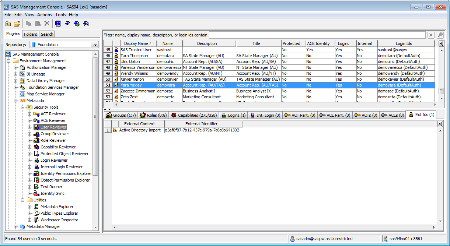Click the Group Reviewer icon
This screenshot has height=246, width=450.
(36, 134)
